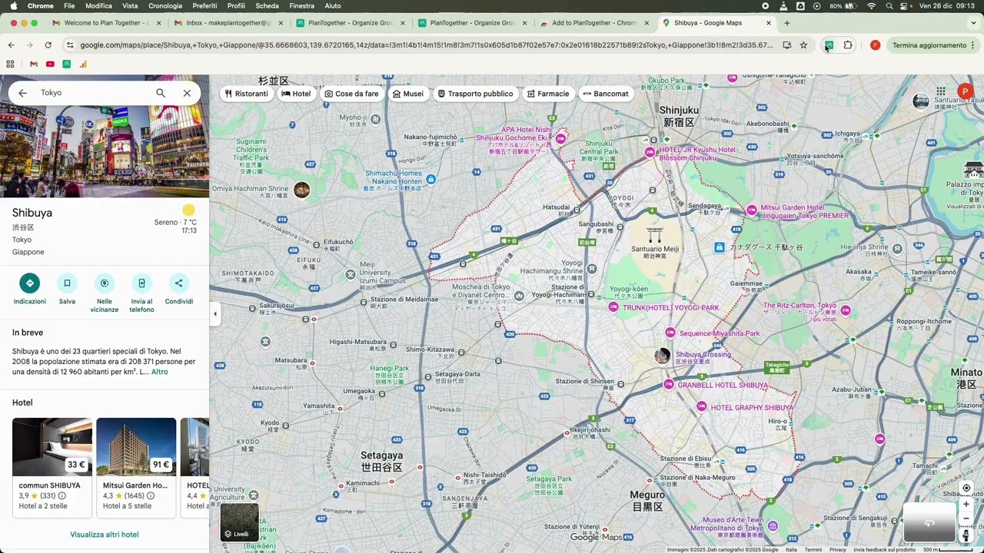Image resolution: width=984 pixels, height=553 pixels.
Task: Filter the map by Bancomat
Action: click(x=606, y=94)
